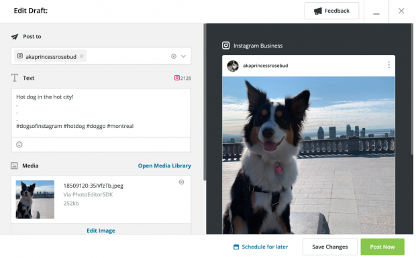Click the Instagram icon on akaprincessrosebud chip
This screenshot has width=416, height=258.
[x=20, y=56]
